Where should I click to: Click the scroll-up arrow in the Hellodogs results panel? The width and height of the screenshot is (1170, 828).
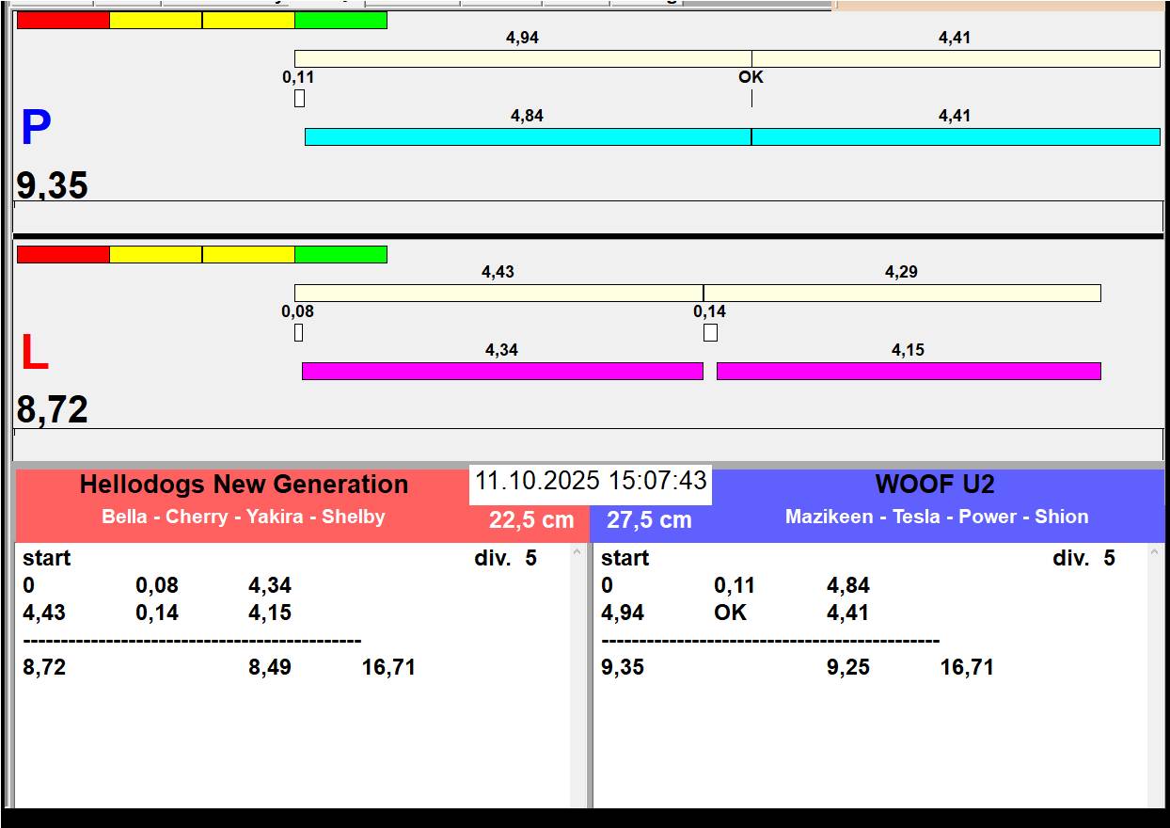[577, 553]
